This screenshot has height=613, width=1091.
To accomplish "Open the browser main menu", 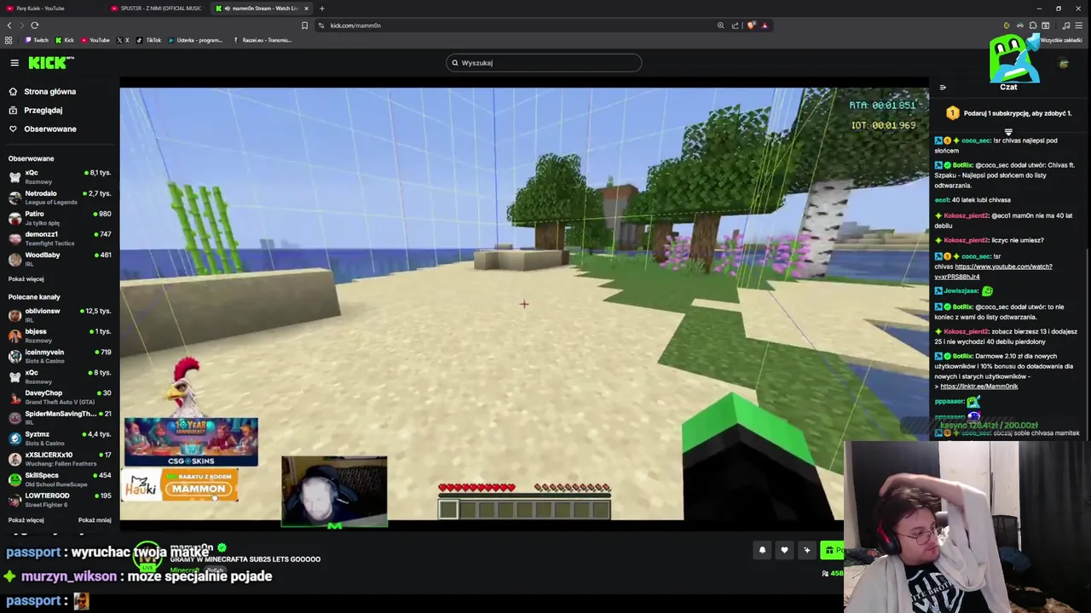I will point(1079,26).
